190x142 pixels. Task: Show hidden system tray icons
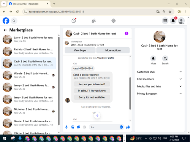(x=146, y=139)
